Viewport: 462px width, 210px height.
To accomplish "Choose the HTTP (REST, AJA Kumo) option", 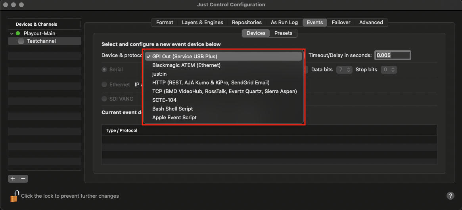I will [x=224, y=82].
